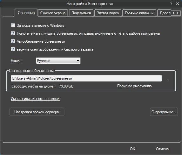
Task: Click the Язык label
Action: (x=16, y=60)
